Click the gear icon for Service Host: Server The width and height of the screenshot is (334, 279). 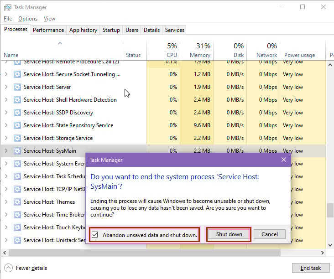tap(17, 87)
